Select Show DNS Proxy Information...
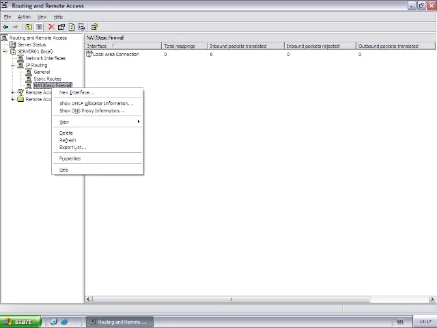 (x=98, y=111)
